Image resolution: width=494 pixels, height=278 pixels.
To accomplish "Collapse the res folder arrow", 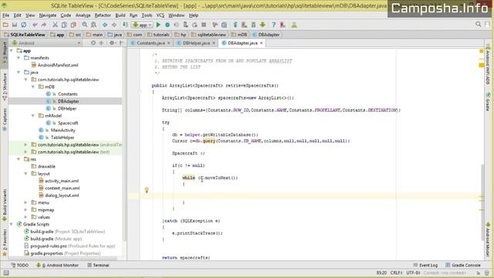I will point(19,159).
